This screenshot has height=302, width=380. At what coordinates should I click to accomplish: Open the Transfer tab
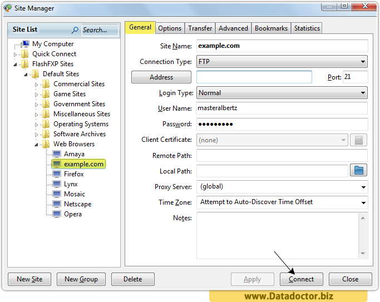click(200, 28)
